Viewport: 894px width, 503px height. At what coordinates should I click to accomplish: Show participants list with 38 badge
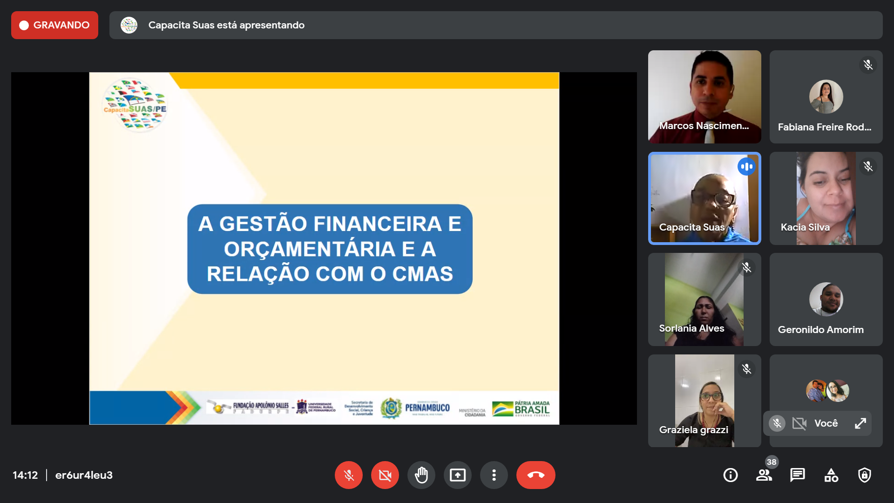click(x=764, y=475)
